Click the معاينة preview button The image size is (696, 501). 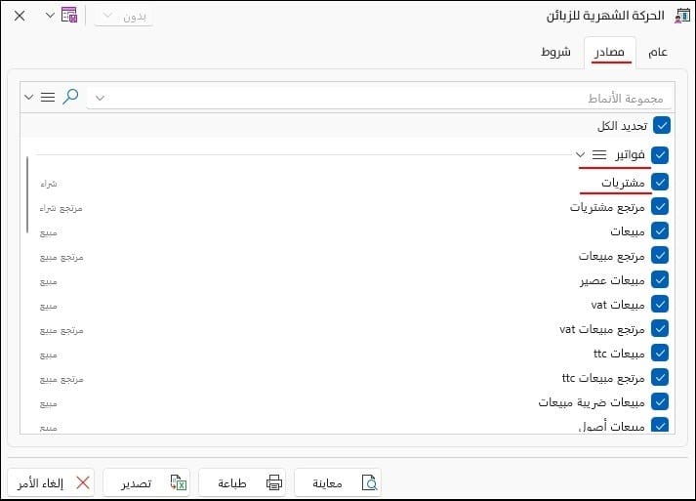(338, 482)
